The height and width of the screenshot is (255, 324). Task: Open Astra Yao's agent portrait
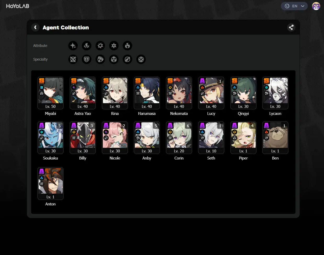point(83,93)
